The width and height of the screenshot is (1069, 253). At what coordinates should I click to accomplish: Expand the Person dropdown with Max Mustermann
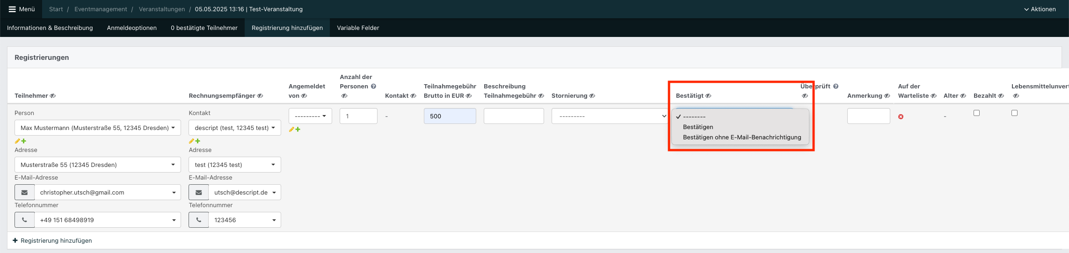(x=97, y=128)
